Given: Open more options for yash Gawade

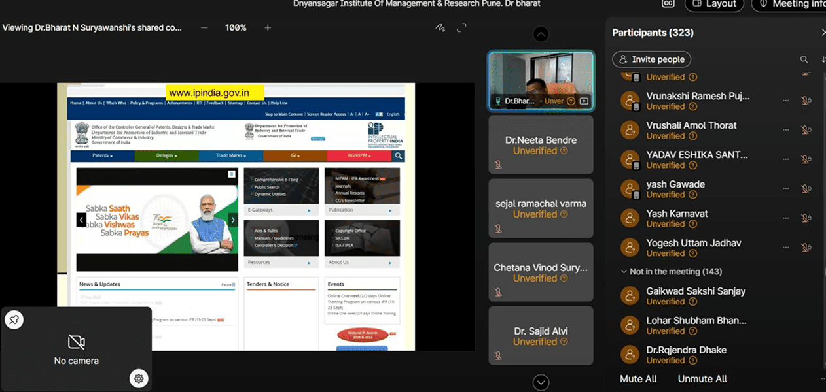Looking at the screenshot, I should (x=786, y=189).
